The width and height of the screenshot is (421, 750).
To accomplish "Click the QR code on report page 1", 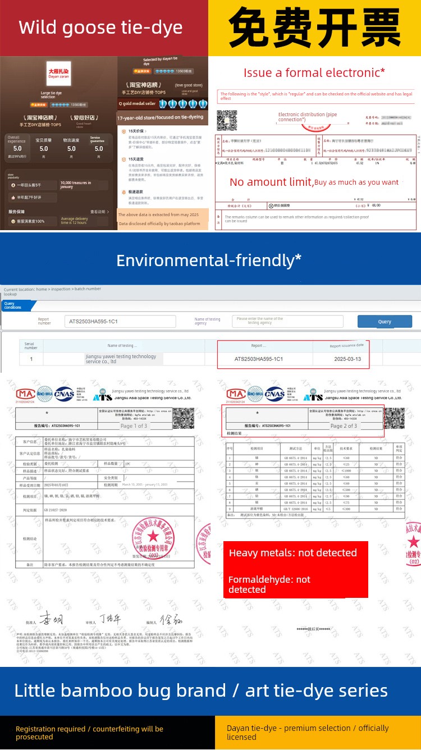I will click(183, 418).
